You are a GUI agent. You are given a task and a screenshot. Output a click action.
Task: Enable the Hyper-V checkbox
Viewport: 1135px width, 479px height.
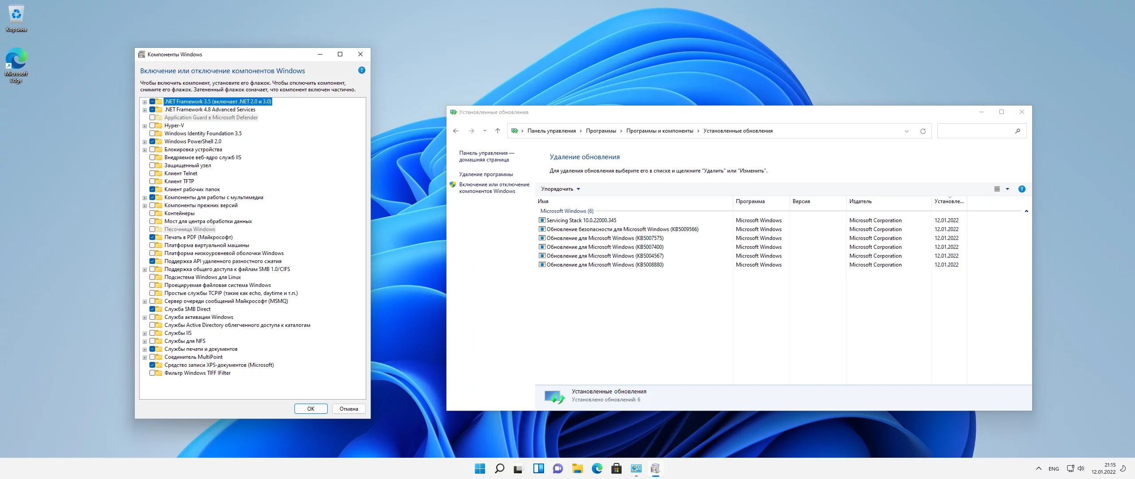pos(153,126)
